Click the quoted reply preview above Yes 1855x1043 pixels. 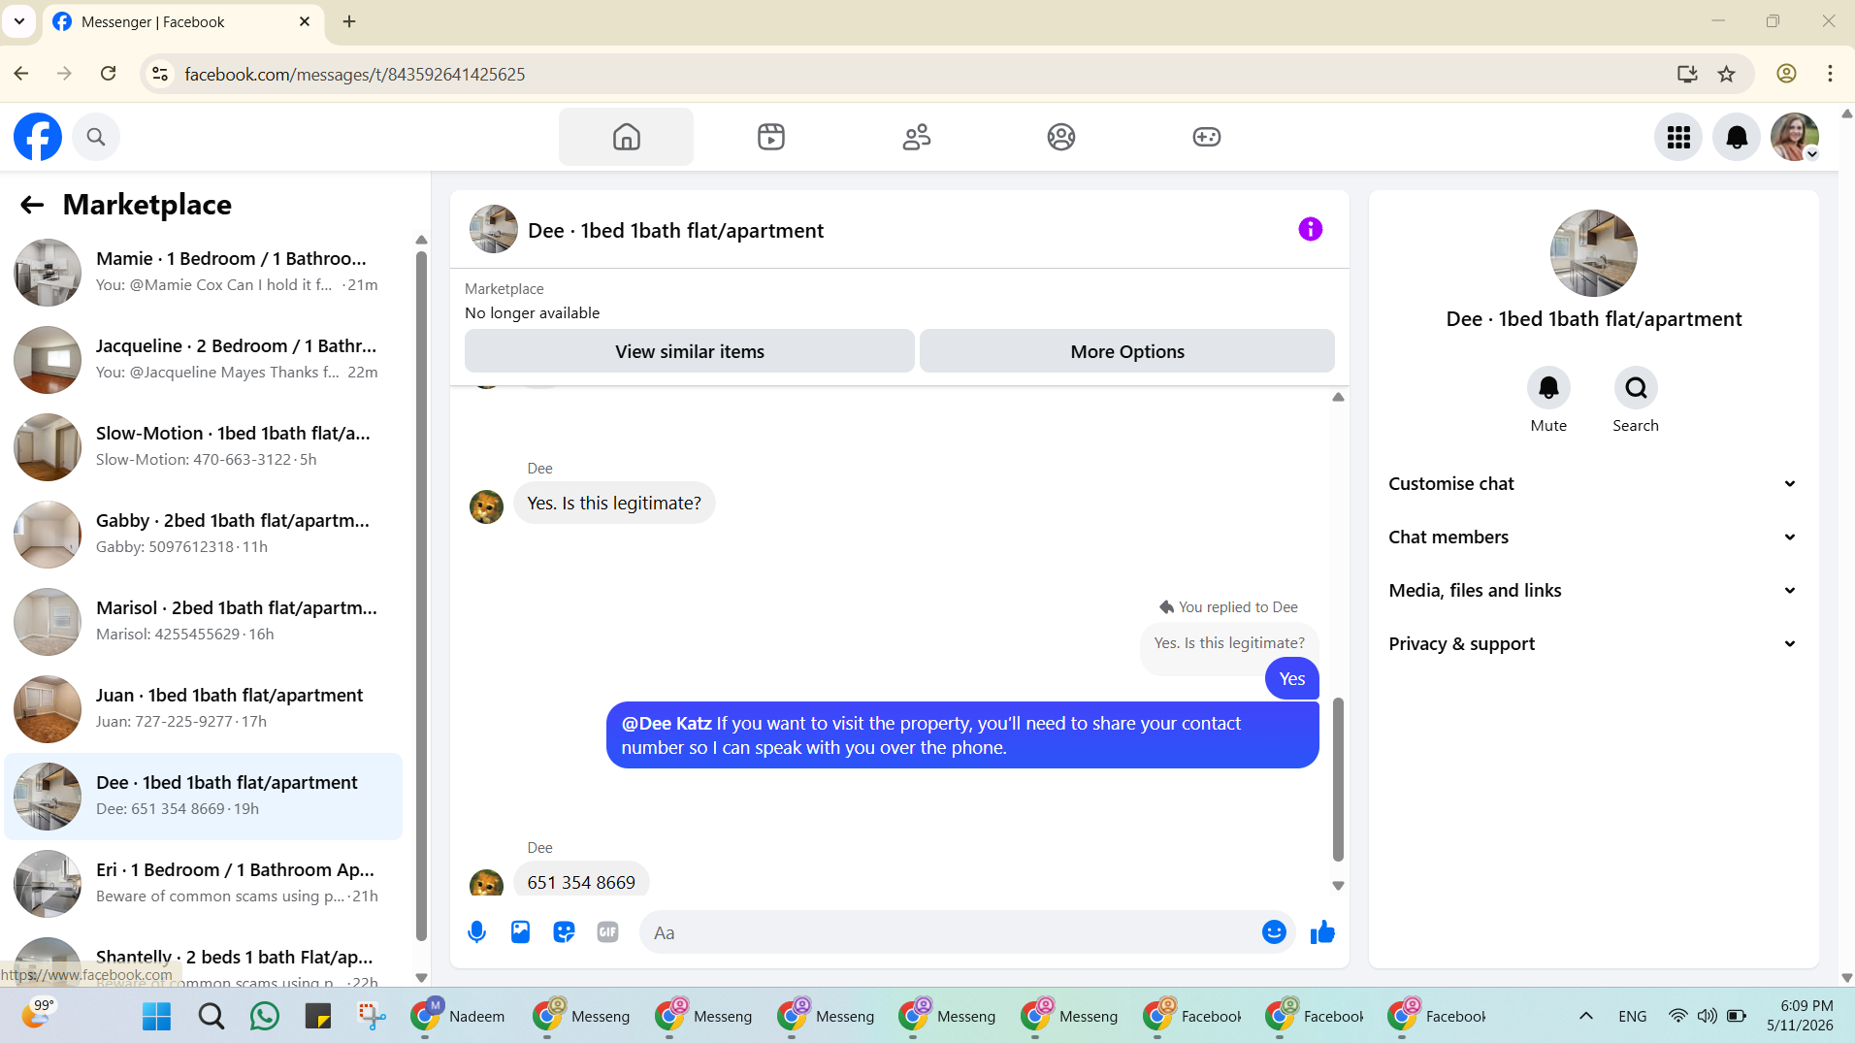1229,642
